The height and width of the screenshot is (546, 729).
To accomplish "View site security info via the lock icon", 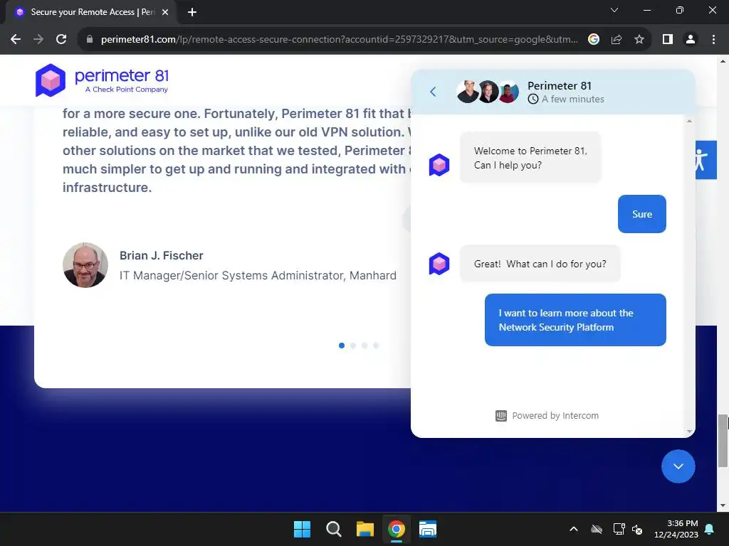I will click(x=90, y=40).
